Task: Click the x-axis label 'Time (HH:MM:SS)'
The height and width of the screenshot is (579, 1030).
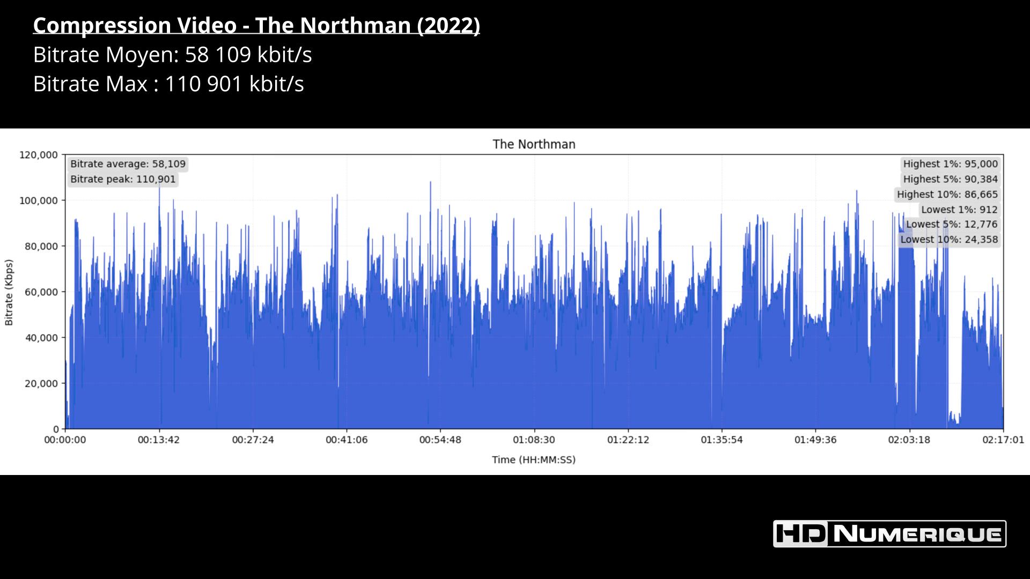Action: (x=534, y=459)
